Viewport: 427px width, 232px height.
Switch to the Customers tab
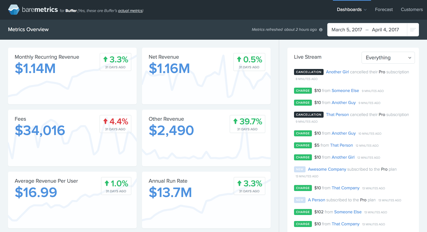tap(412, 10)
